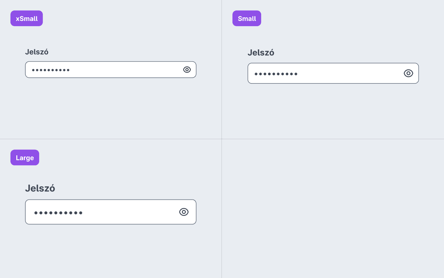The height and width of the screenshot is (278, 444).
Task: Click blank background below the Small password field
Action: [x=333, y=111]
